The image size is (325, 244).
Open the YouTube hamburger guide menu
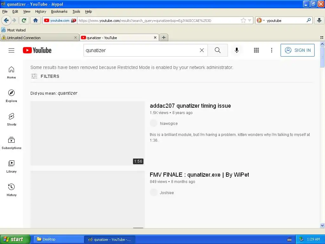point(11,51)
